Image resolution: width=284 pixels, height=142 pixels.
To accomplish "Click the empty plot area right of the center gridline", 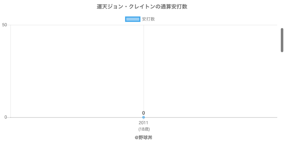I will tap(209, 71).
